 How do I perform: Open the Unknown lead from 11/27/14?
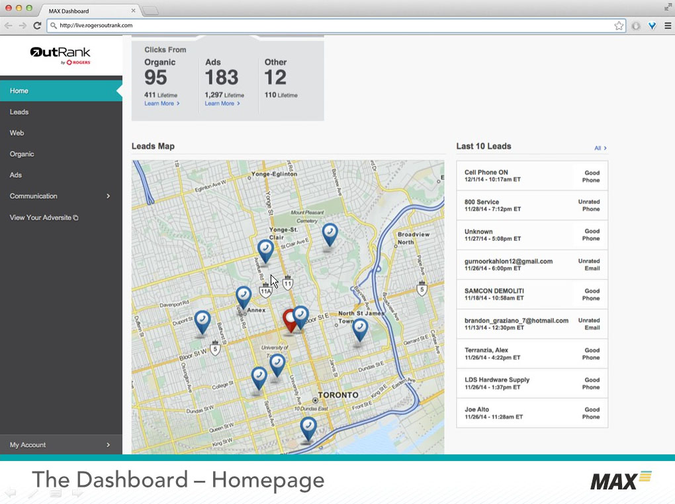(532, 235)
